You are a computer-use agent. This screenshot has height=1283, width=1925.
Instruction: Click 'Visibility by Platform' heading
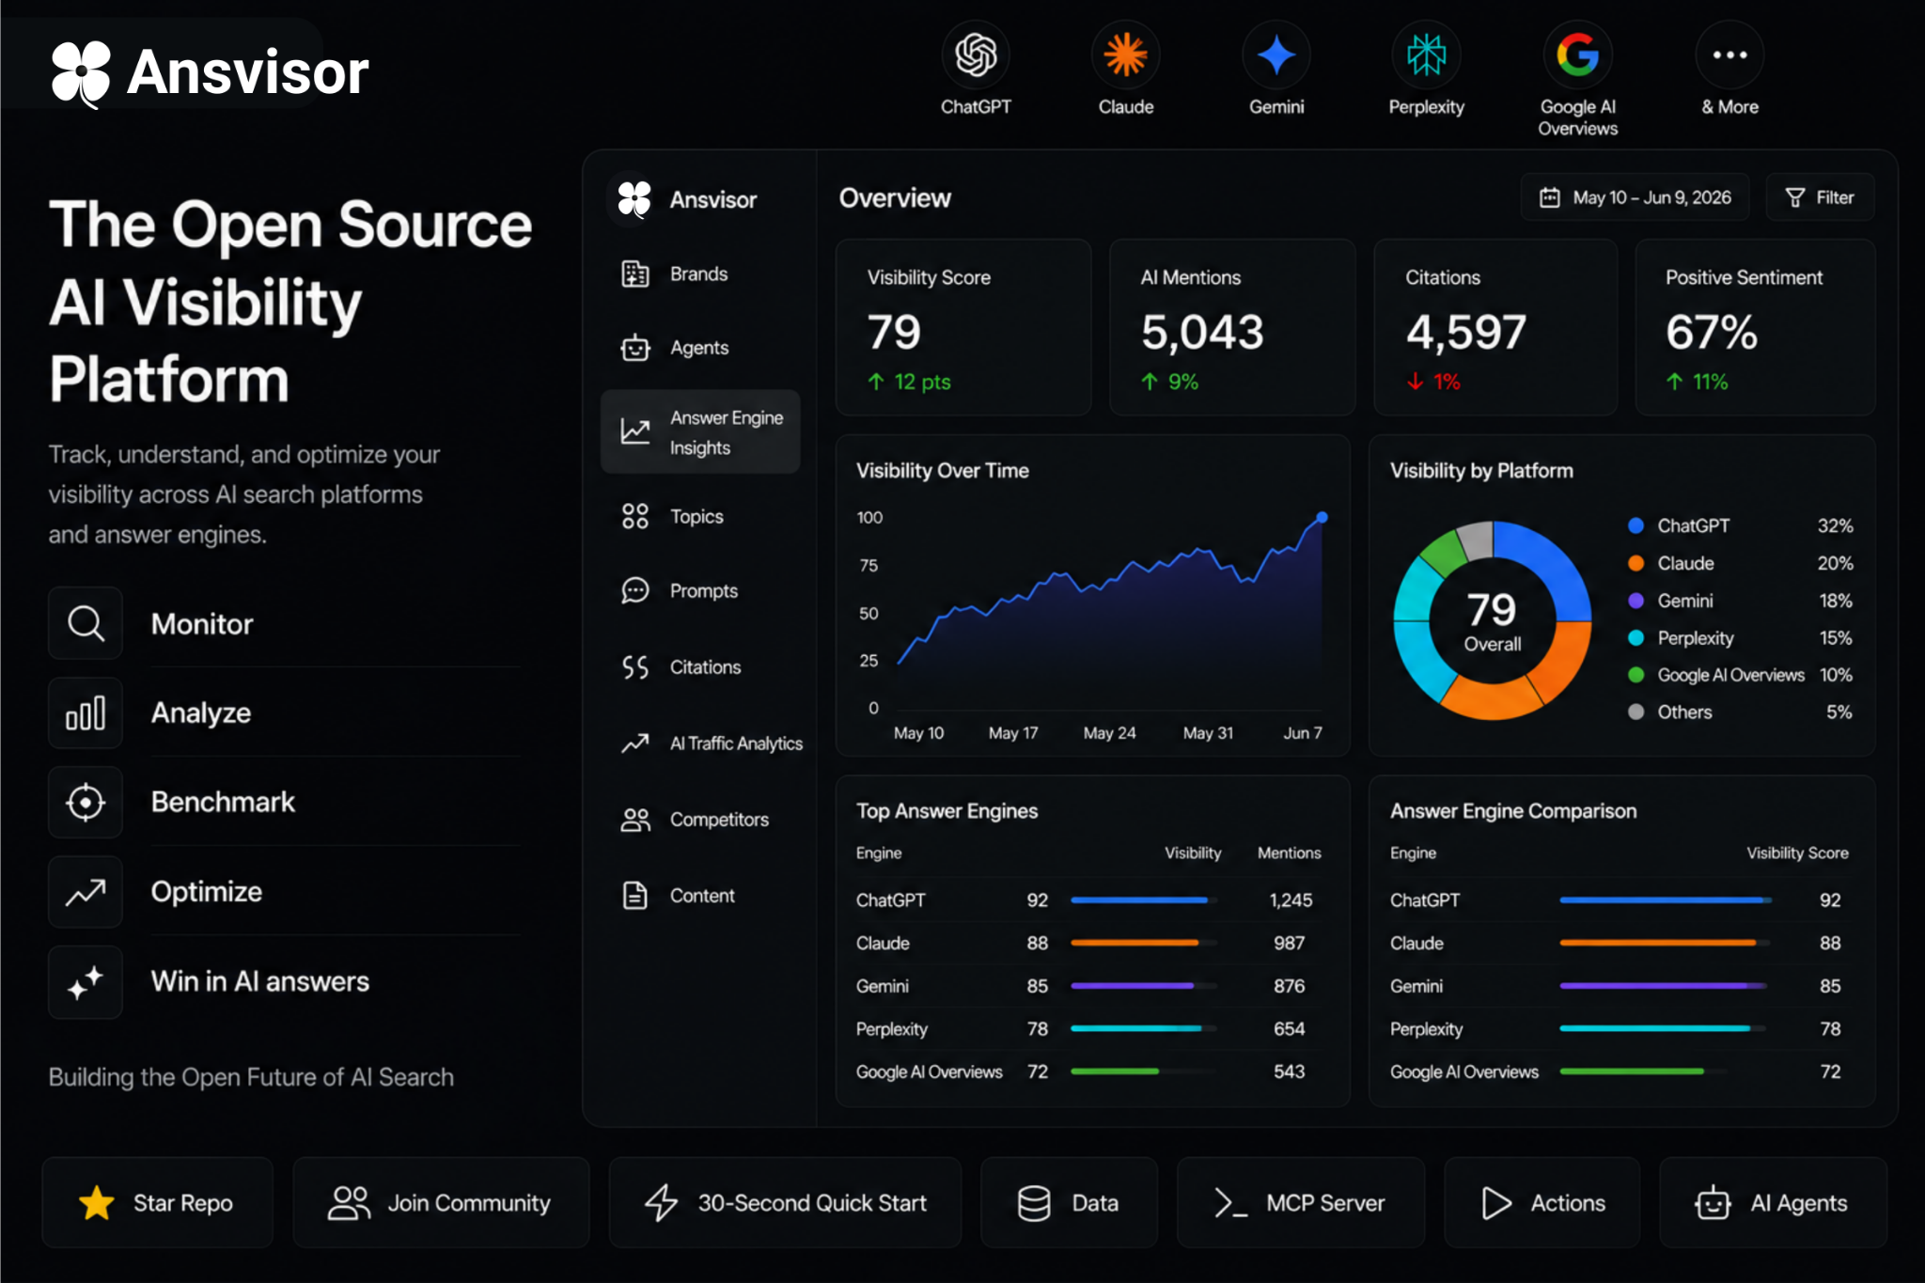click(x=1481, y=471)
